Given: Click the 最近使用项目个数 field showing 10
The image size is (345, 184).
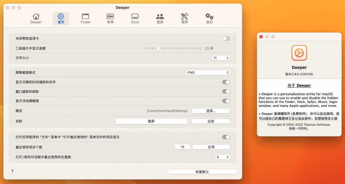Looking at the screenshot, I should [182, 147].
